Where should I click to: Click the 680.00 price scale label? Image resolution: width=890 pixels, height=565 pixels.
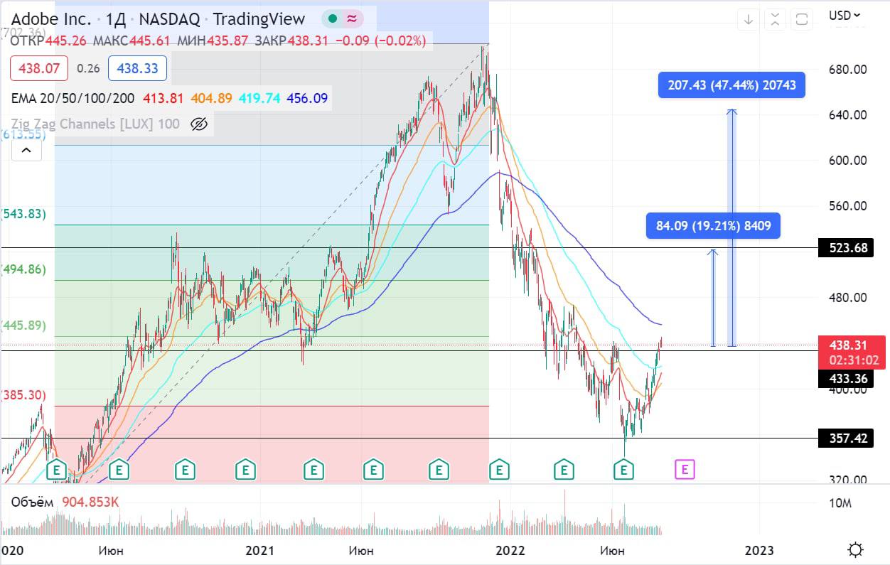click(x=848, y=69)
